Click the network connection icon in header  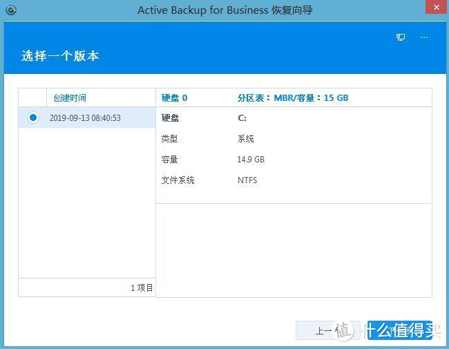401,37
